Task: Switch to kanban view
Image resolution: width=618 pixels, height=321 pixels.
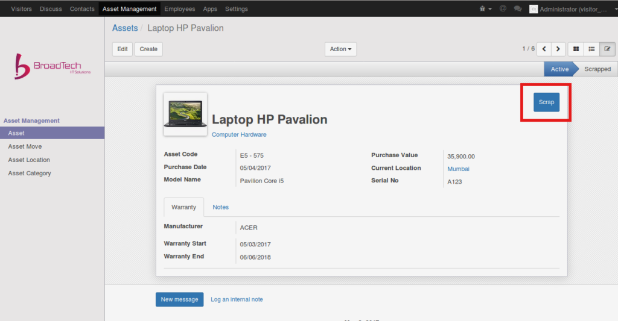Action: click(x=576, y=49)
